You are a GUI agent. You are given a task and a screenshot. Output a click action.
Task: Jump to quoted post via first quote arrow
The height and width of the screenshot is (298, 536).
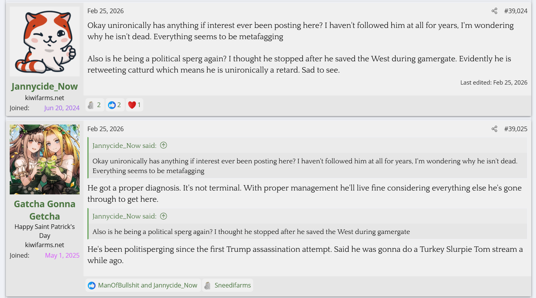point(164,146)
